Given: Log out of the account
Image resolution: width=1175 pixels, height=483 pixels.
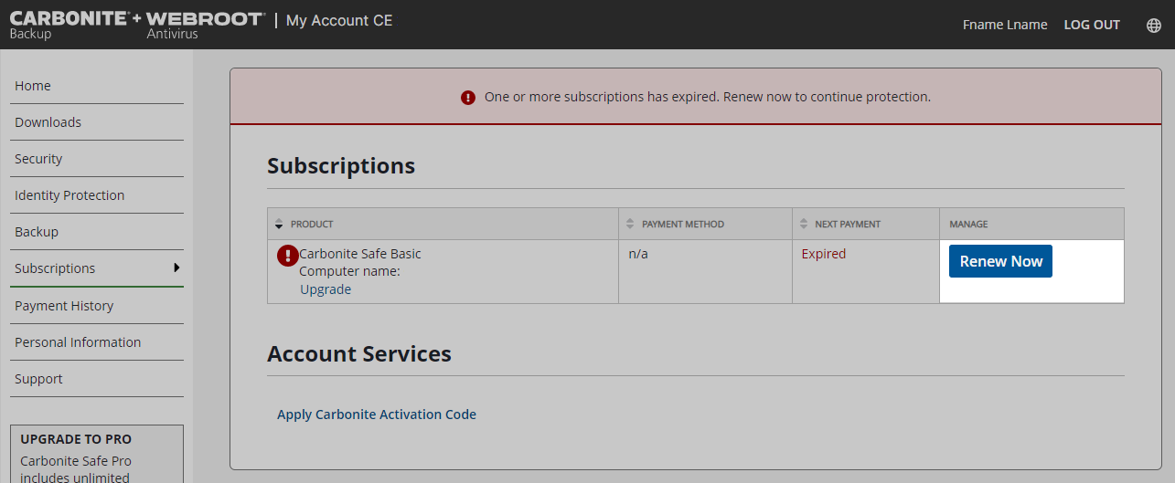Looking at the screenshot, I should [1092, 25].
